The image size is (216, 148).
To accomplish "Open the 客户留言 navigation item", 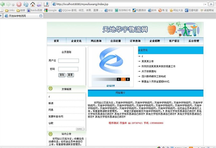I will 174,41.
